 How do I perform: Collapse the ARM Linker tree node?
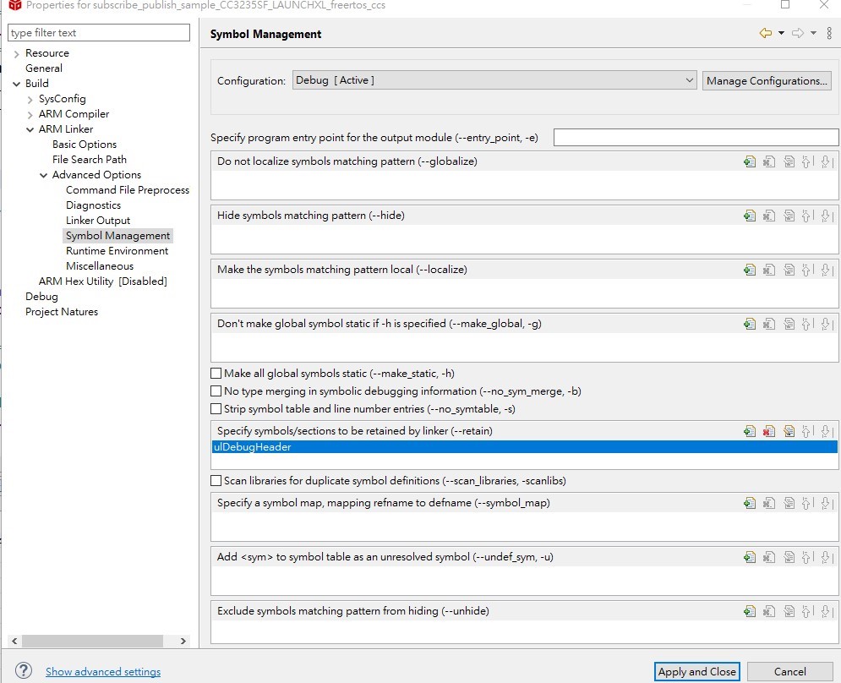30,129
